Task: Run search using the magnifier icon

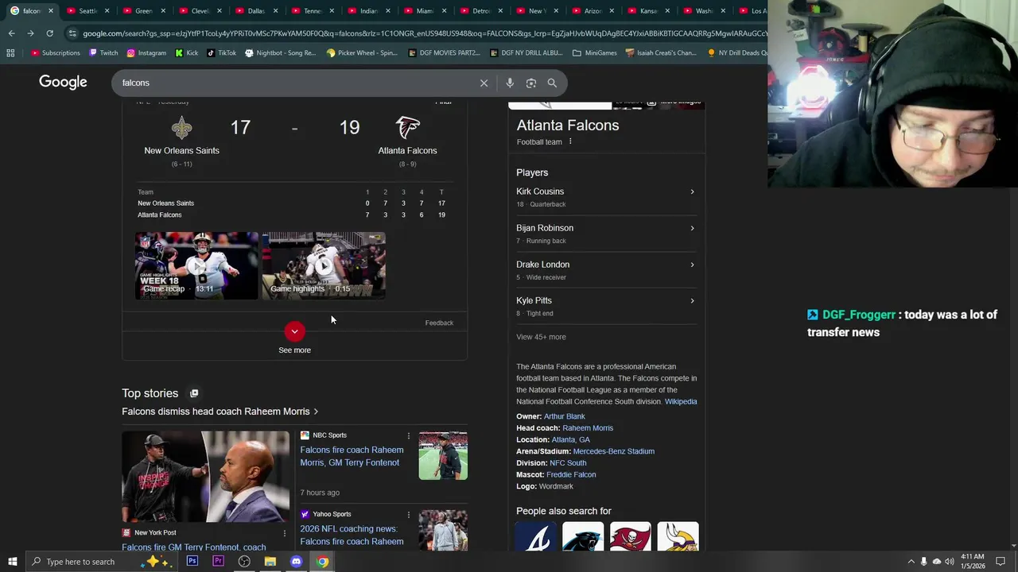Action: pos(552,83)
